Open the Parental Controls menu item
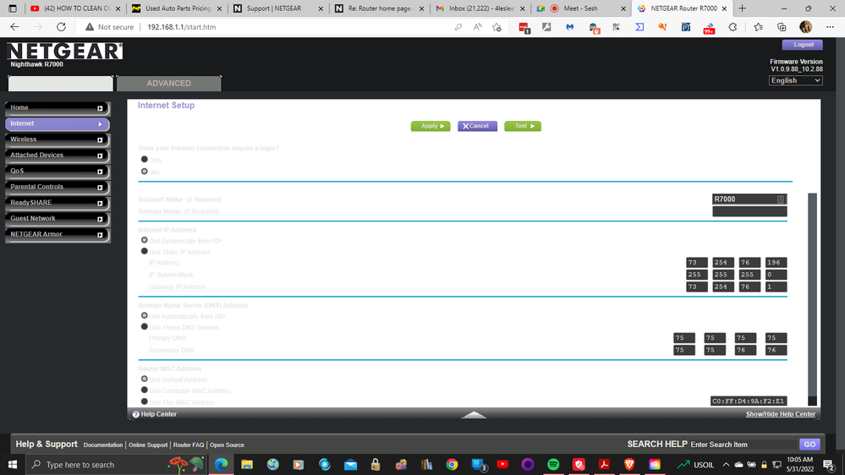This screenshot has height=475, width=845. pos(58,187)
